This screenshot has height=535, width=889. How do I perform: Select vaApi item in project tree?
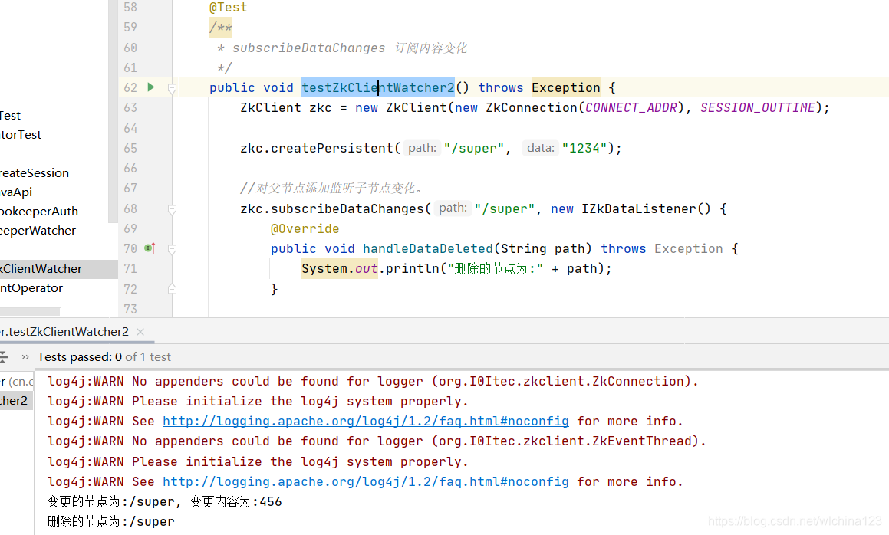point(16,192)
